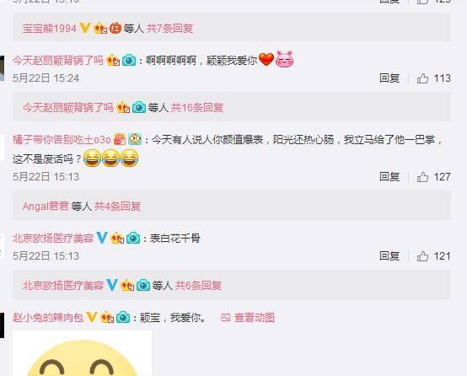
Task: Reply to 橘子带你告别吃土 comment
Action: point(389,177)
